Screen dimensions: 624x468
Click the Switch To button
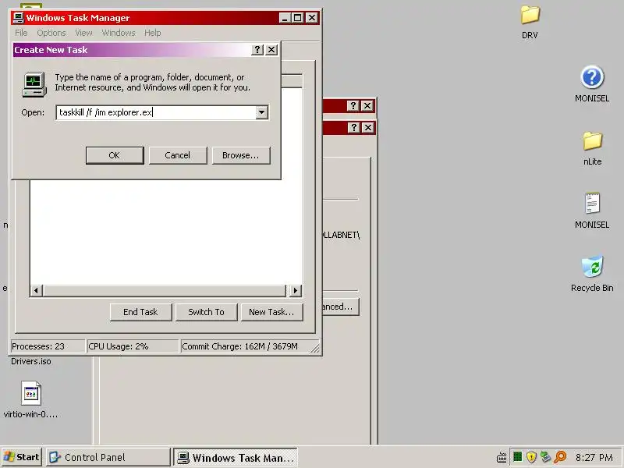(x=206, y=312)
